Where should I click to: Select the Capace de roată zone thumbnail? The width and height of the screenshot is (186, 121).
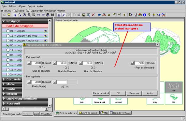pos(101,101)
